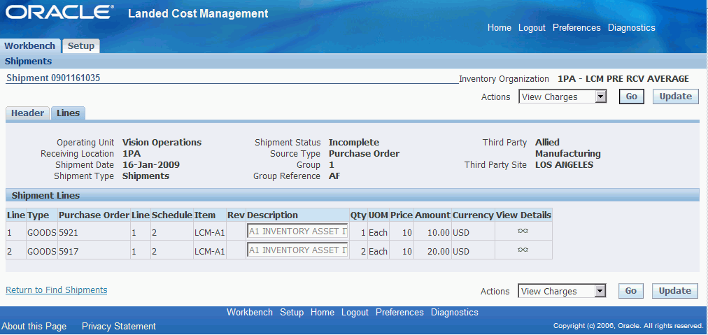Open View Details glasses icon for PO 5917
This screenshot has height=335, width=708.
[x=523, y=250]
